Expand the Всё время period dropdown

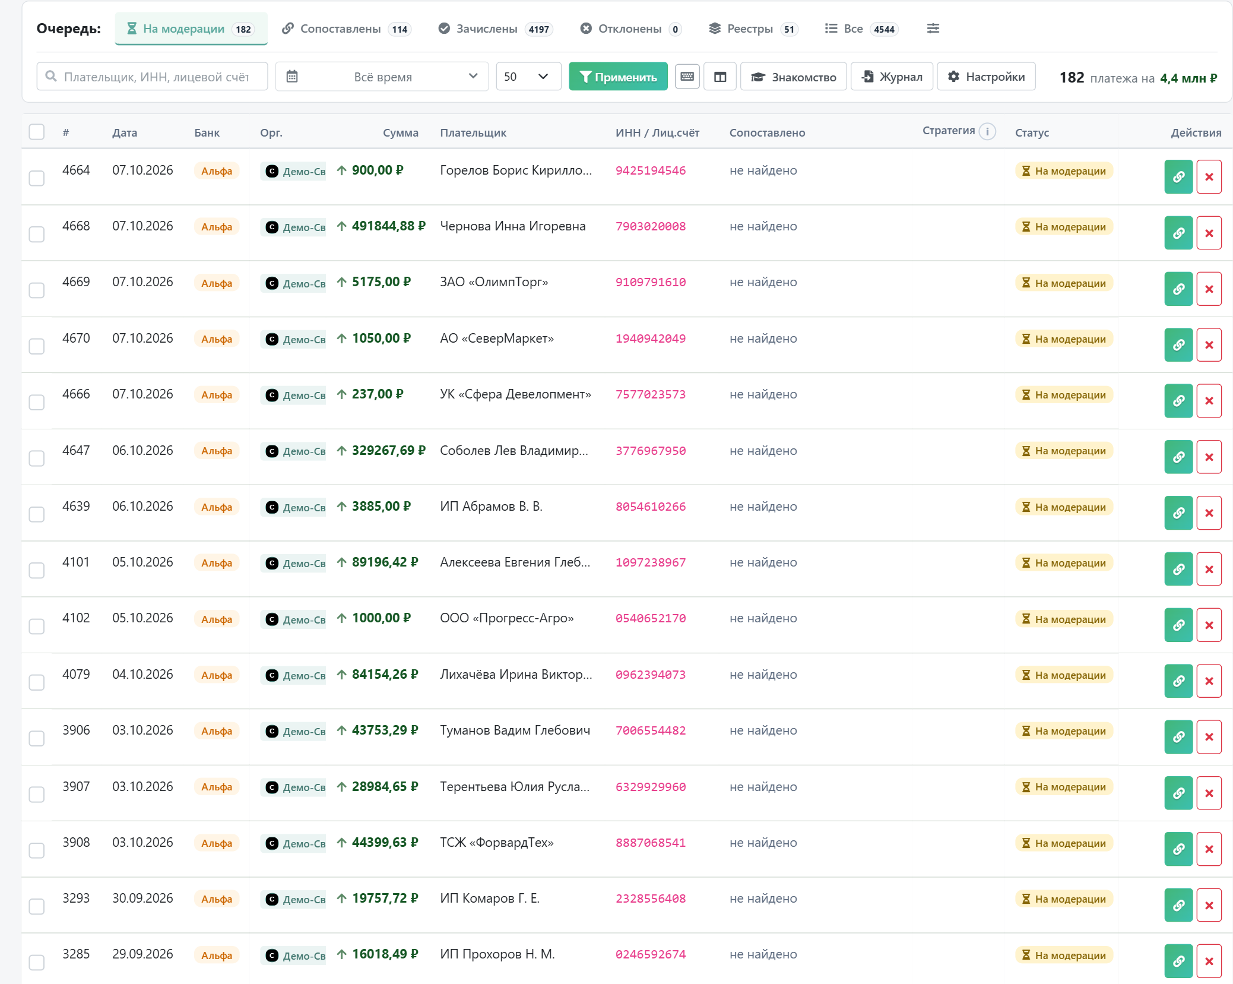382,77
